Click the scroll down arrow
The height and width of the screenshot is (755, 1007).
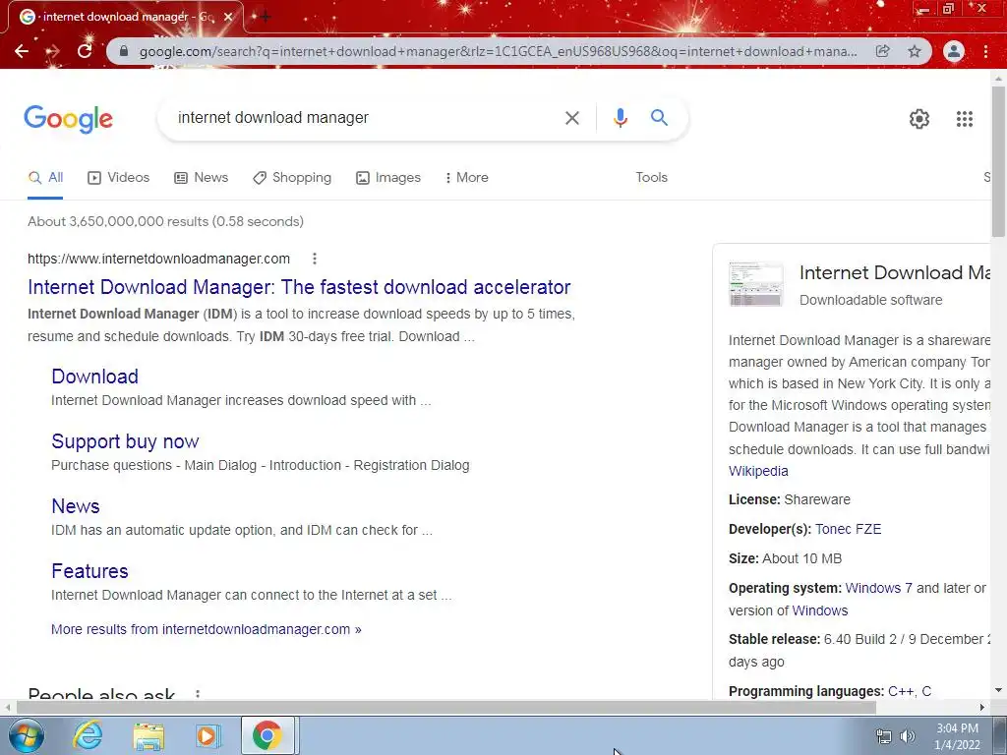(998, 691)
